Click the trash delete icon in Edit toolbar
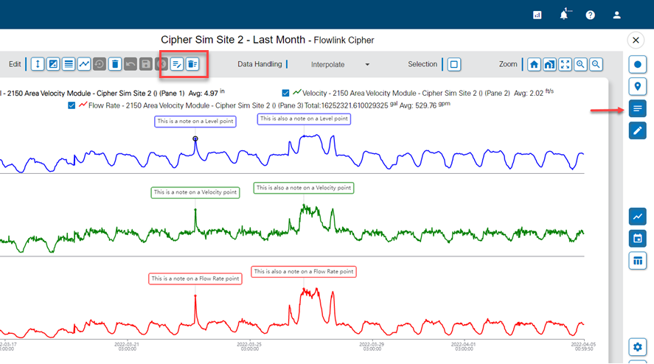654x364 pixels. point(115,65)
